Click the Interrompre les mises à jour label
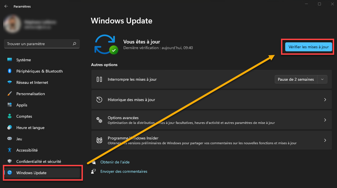337x188 pixels. coord(132,79)
